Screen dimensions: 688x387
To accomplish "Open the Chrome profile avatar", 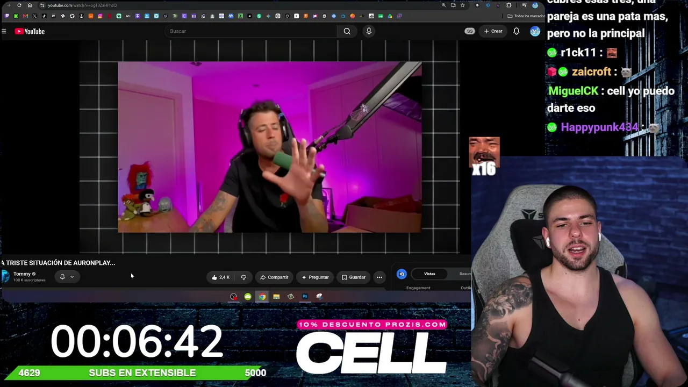I will [535, 5].
